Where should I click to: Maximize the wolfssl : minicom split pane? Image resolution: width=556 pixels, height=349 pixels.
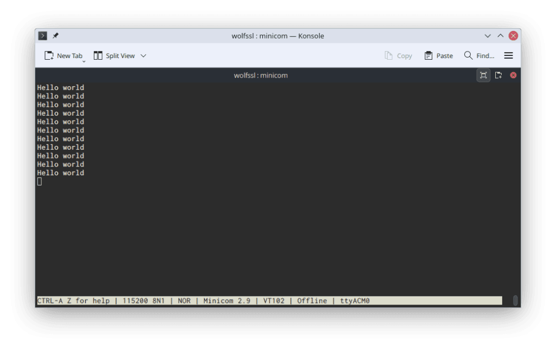tap(483, 75)
